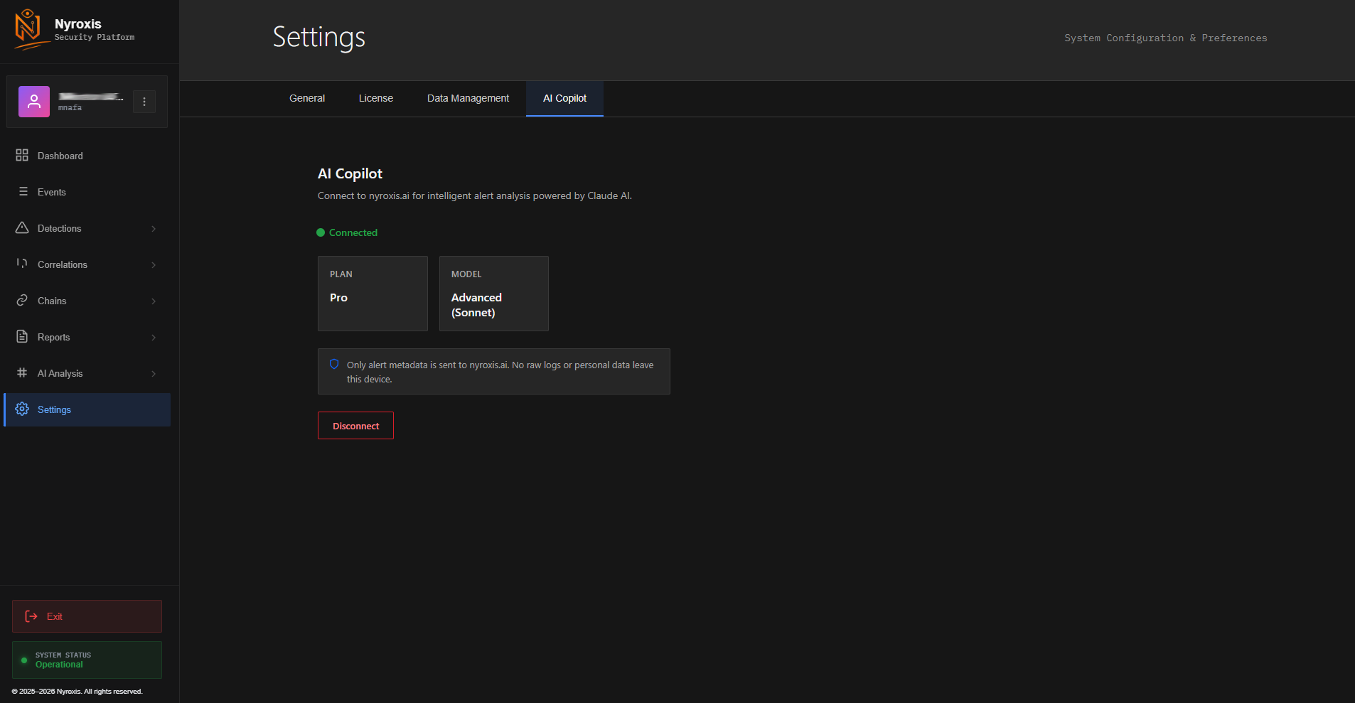Select the AI Copilot tab

pos(564,98)
